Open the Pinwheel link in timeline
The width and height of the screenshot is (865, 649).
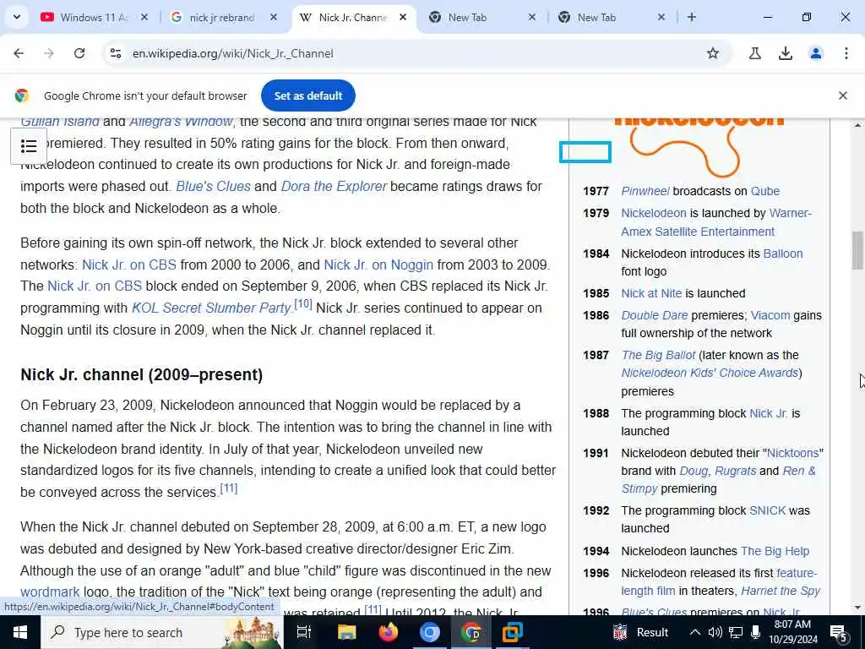pos(645,191)
